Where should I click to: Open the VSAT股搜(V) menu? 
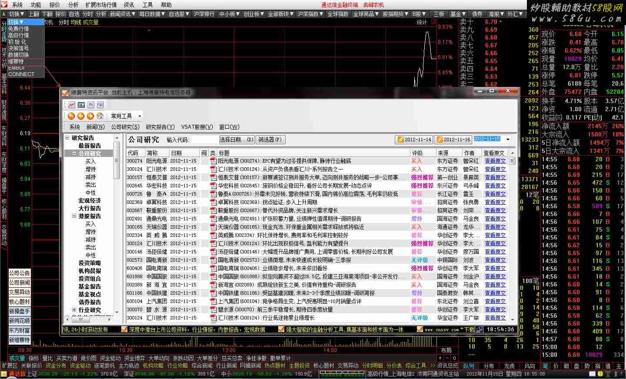pos(197,127)
